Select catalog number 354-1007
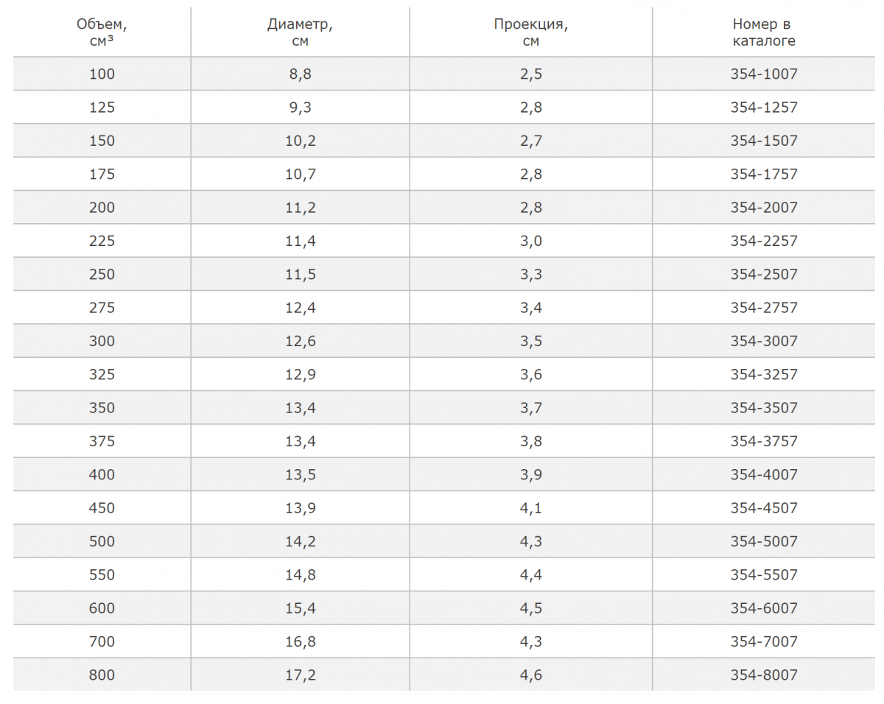Viewport: 884px width, 704px height. 764,74
